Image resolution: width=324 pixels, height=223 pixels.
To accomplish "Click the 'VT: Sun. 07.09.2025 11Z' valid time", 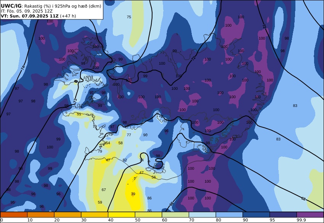I will pyautogui.click(x=30, y=16).
